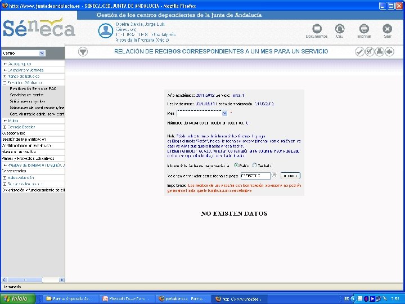The height and width of the screenshot is (304, 405).
Task: Click the payment date input field
Action: [x=255, y=176]
